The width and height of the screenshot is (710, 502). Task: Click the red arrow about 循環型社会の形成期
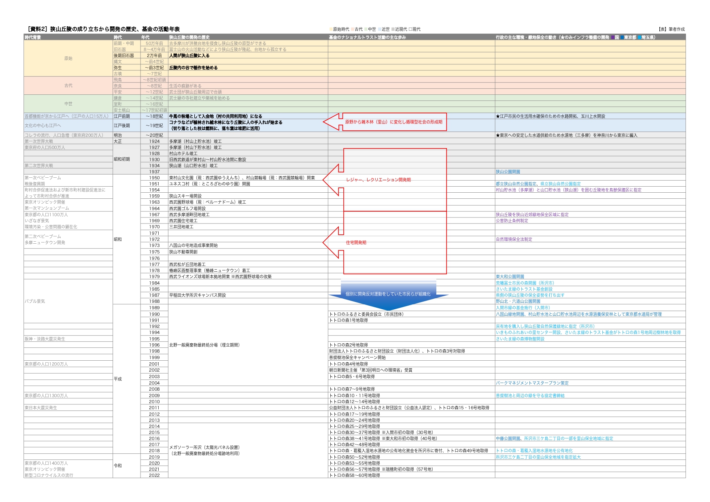click(393, 122)
